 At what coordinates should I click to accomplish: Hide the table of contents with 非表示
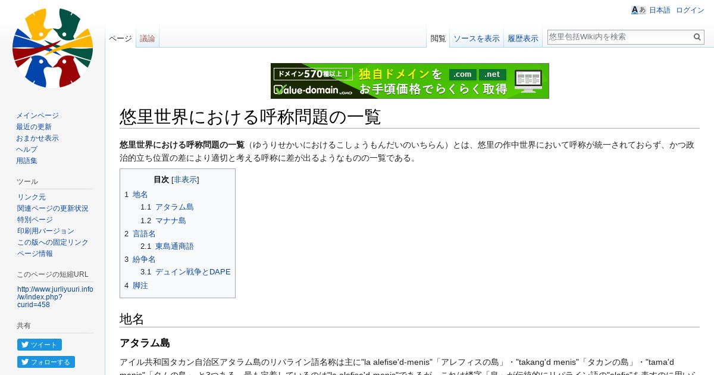point(185,180)
